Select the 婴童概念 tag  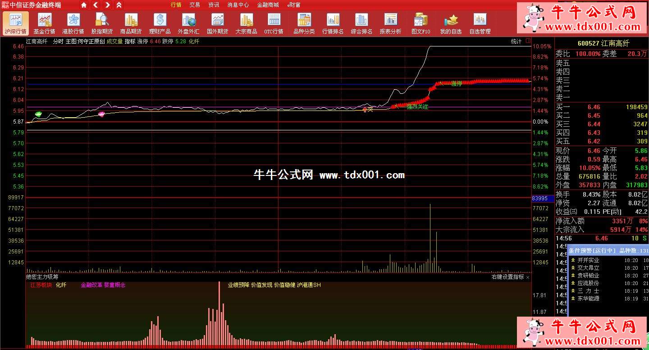click(114, 285)
